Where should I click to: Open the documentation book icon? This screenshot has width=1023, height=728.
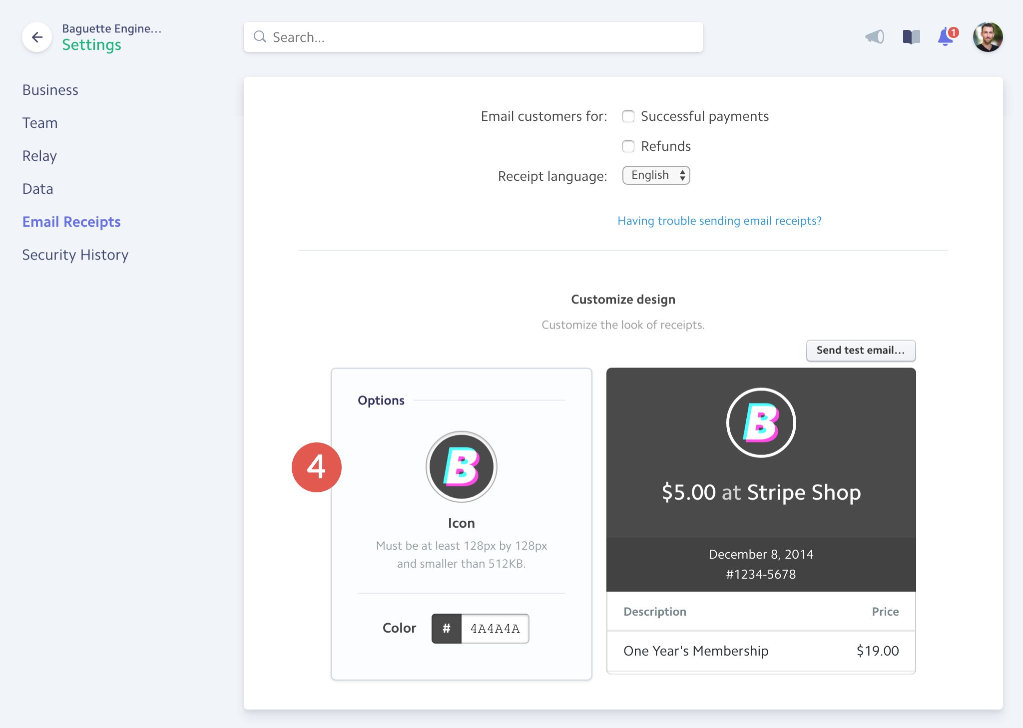coord(911,37)
